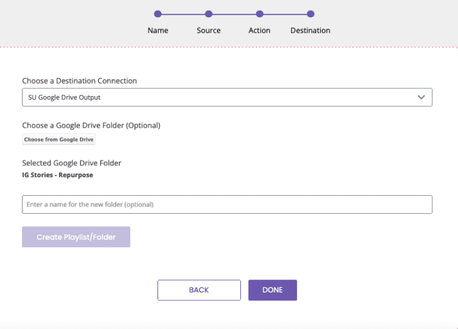Go to the Source step label
The height and width of the screenshot is (329, 458).
(209, 30)
